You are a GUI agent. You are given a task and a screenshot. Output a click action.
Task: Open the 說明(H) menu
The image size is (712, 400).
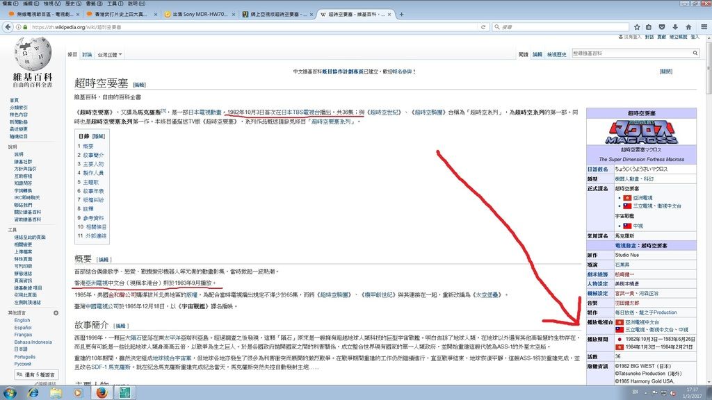136,3
